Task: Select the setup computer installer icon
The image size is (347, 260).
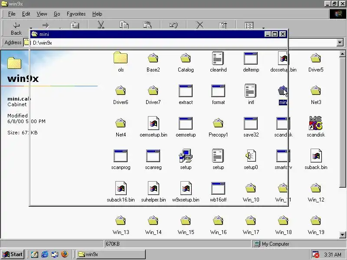Action: [x=186, y=159]
